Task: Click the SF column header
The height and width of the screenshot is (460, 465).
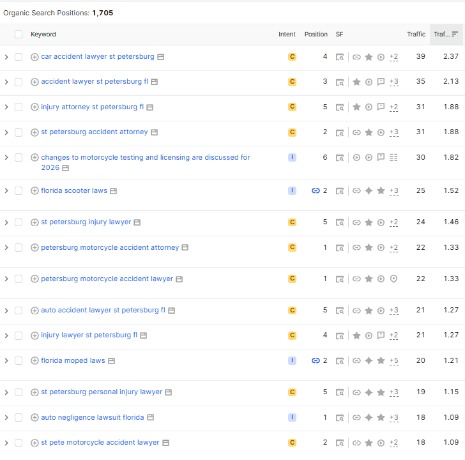Action: point(340,34)
